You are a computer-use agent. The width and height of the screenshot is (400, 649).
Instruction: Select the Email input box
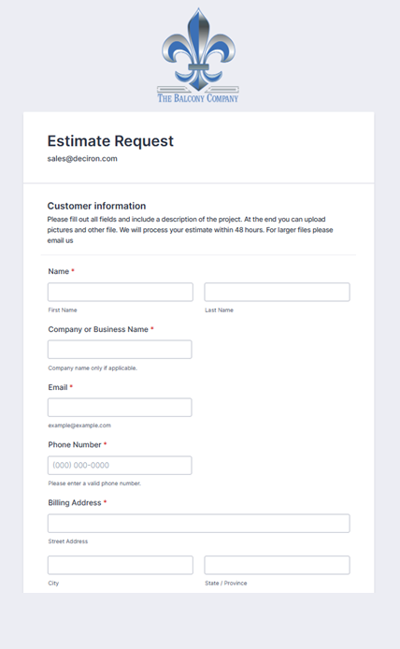[120, 408]
